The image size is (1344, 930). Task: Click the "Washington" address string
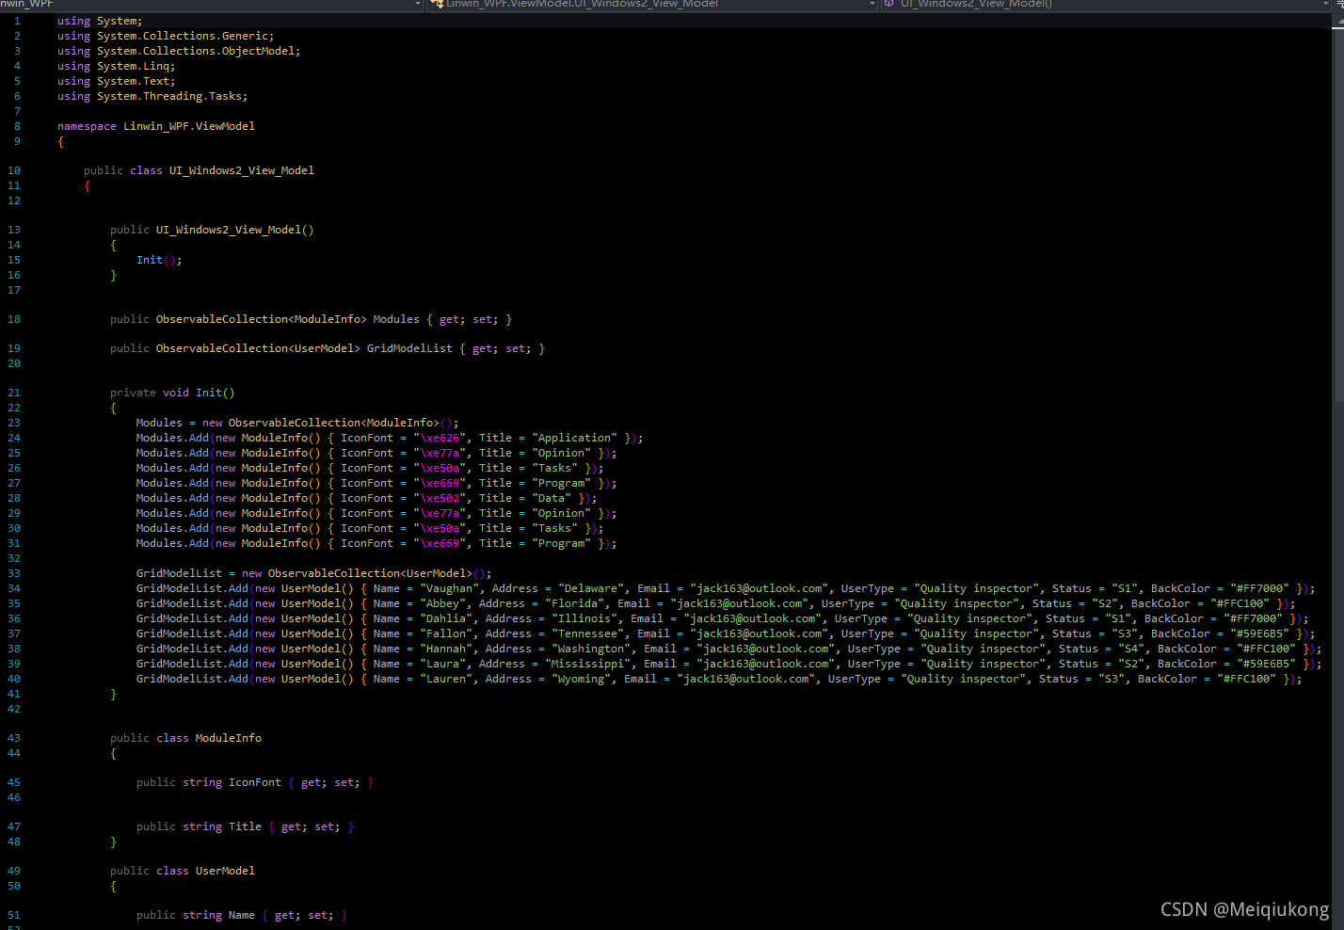coord(591,649)
